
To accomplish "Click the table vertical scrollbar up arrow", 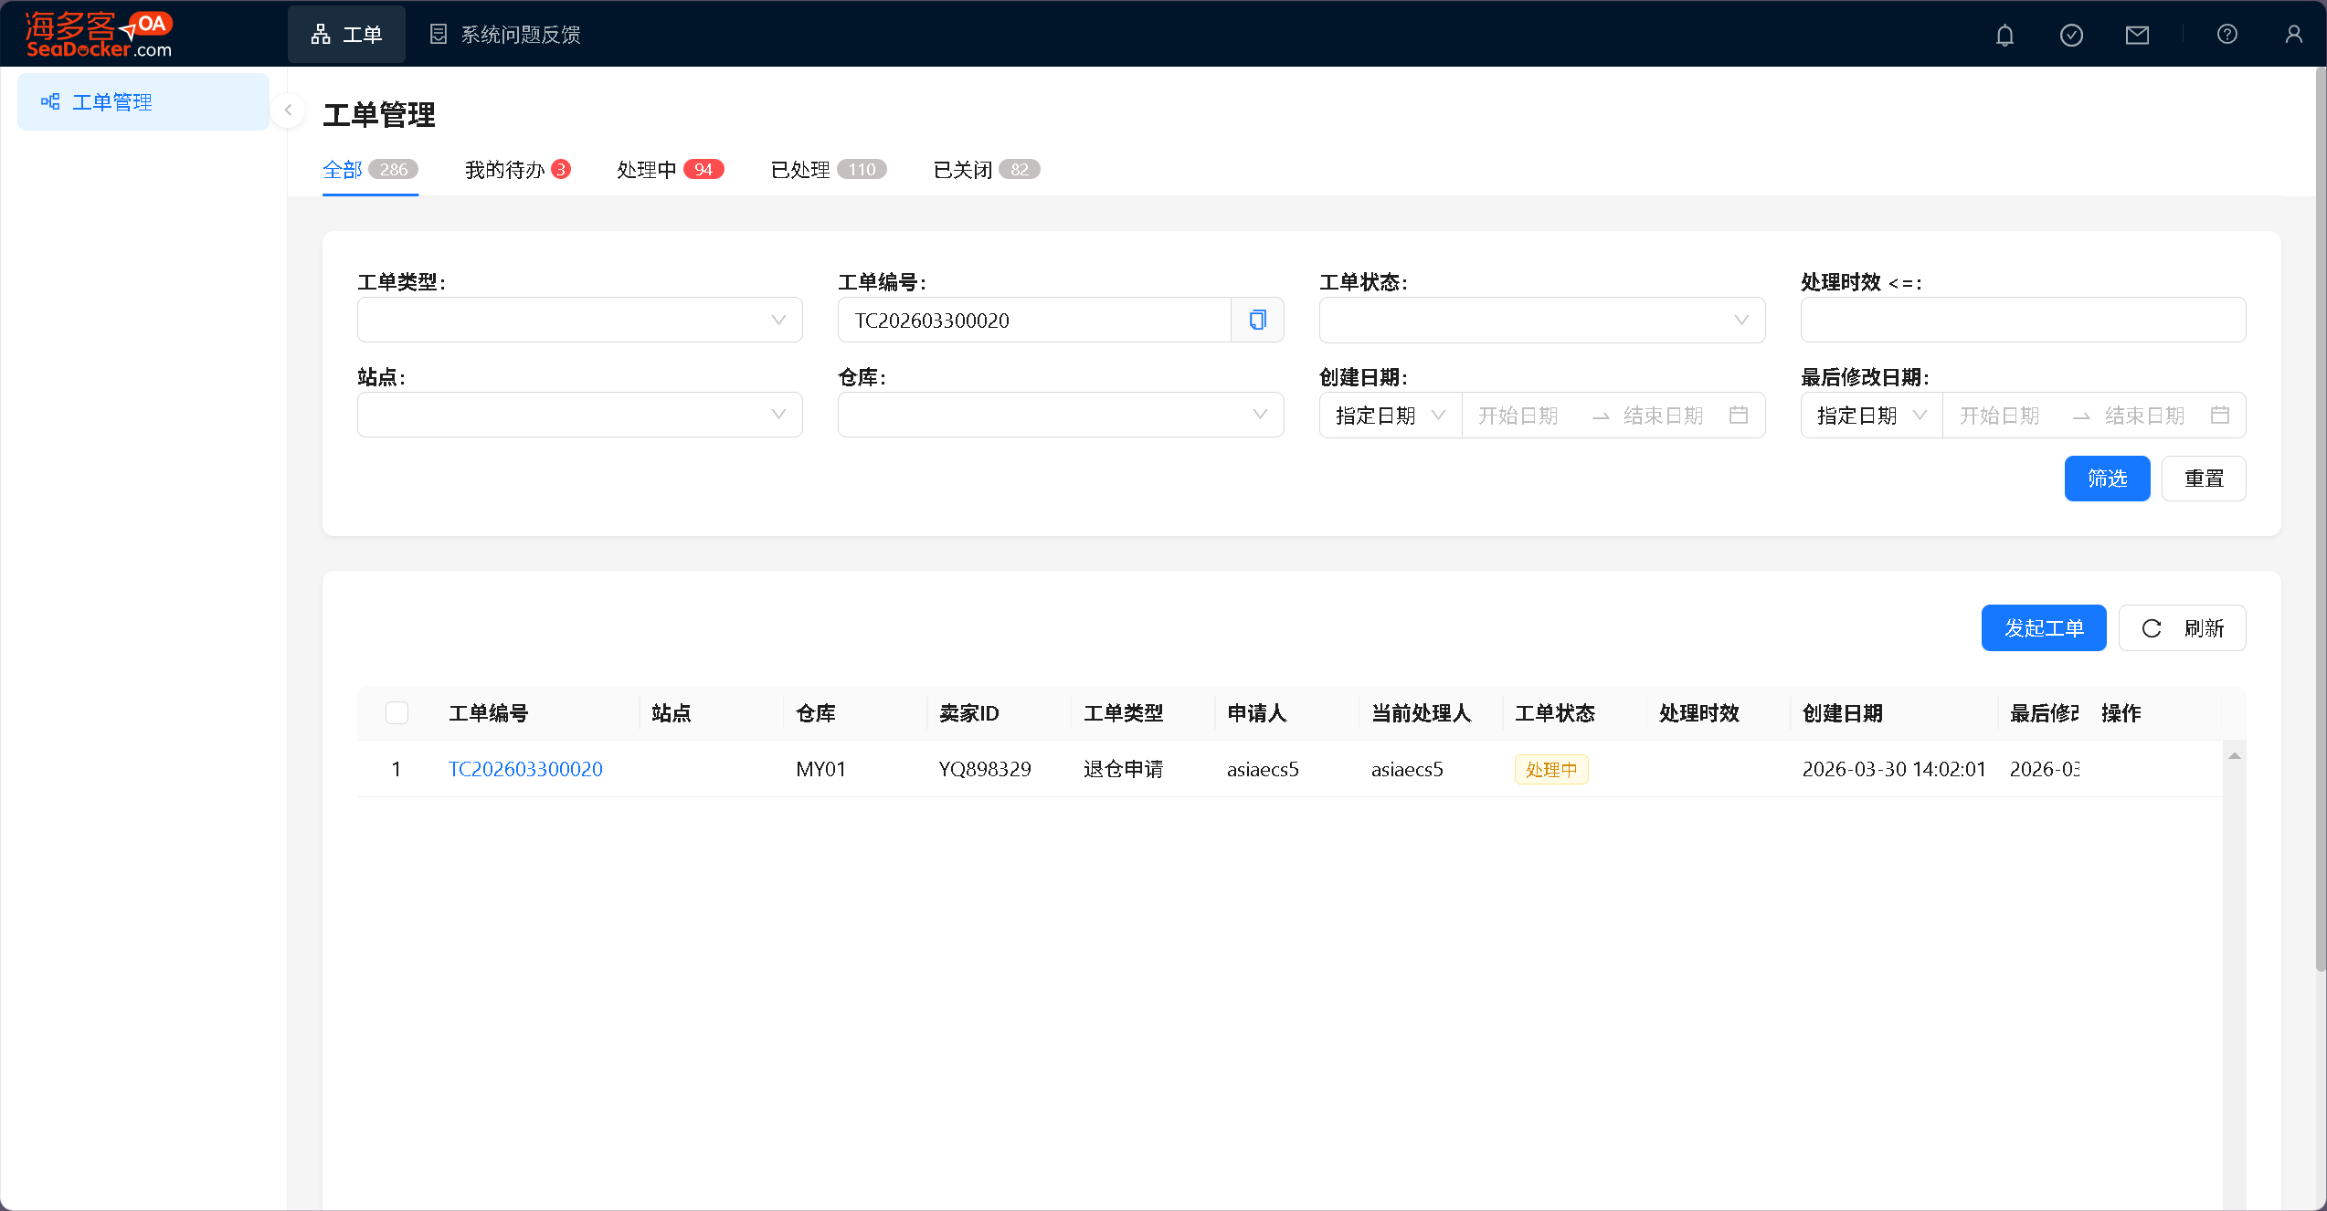I will point(2234,755).
